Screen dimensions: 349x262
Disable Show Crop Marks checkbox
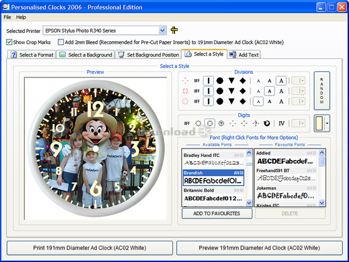(10, 42)
